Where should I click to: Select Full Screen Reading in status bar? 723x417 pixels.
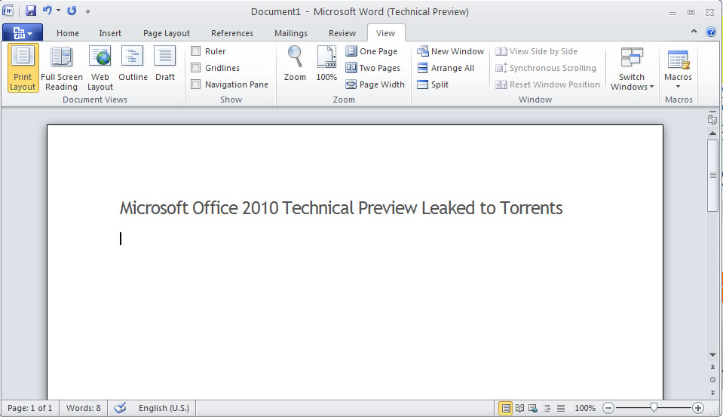click(519, 408)
